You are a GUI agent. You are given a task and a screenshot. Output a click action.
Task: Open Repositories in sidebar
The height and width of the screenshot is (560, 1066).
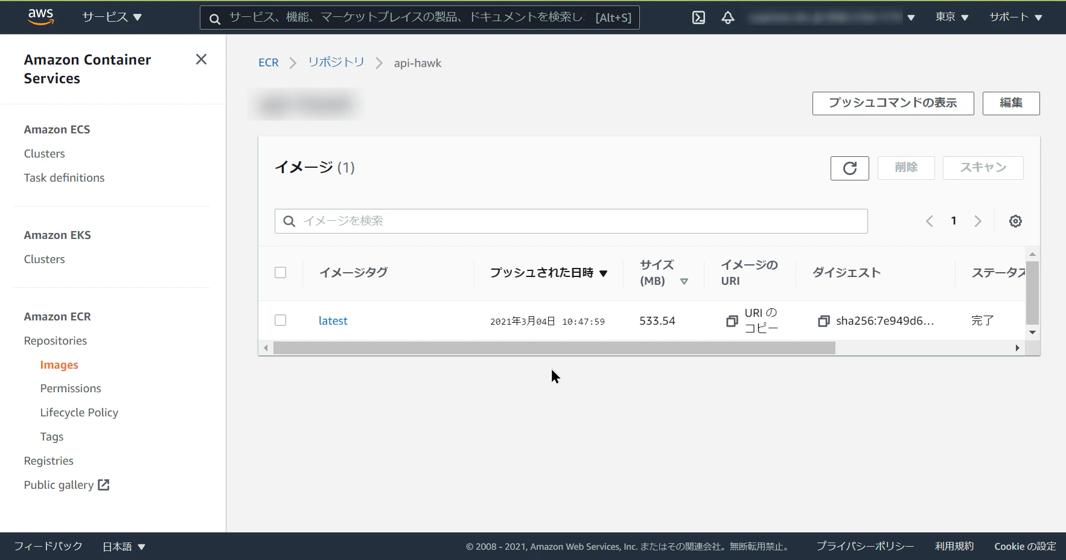tap(56, 341)
